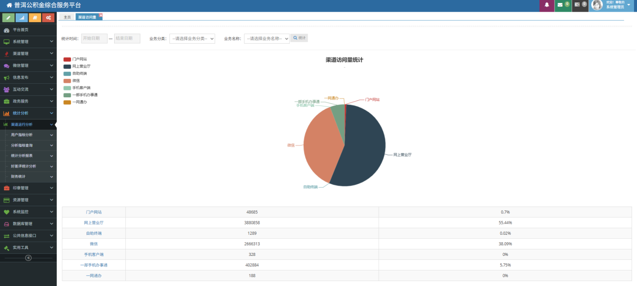637x286 pixels.
Task: Click the orange book shortcut button
Action: [x=35, y=18]
